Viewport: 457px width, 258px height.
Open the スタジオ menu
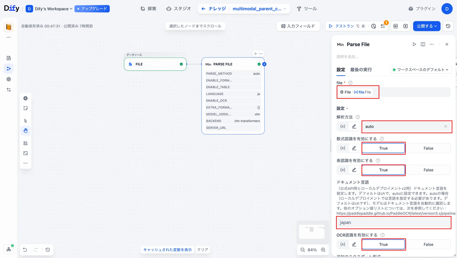(179, 9)
